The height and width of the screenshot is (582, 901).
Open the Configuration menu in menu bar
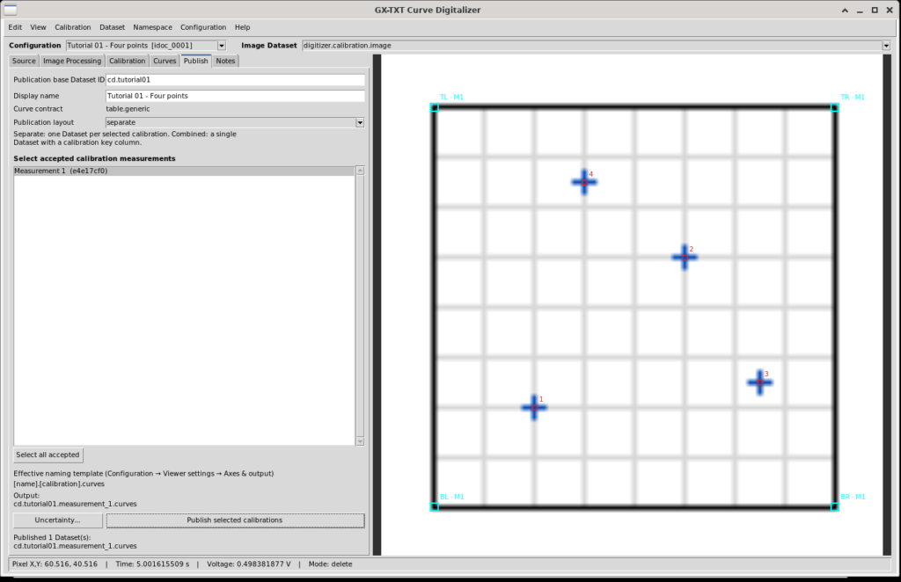tap(203, 27)
